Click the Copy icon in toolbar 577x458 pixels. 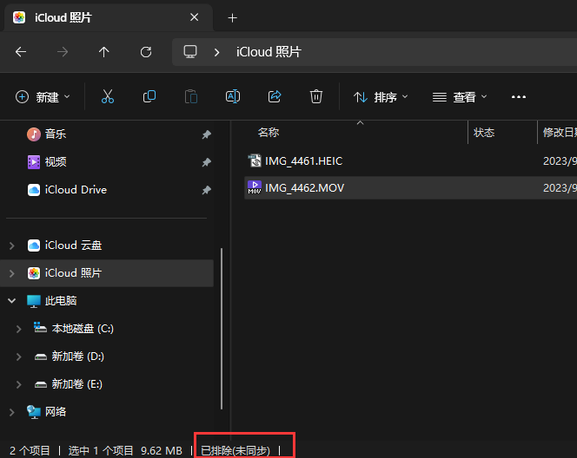click(x=149, y=97)
